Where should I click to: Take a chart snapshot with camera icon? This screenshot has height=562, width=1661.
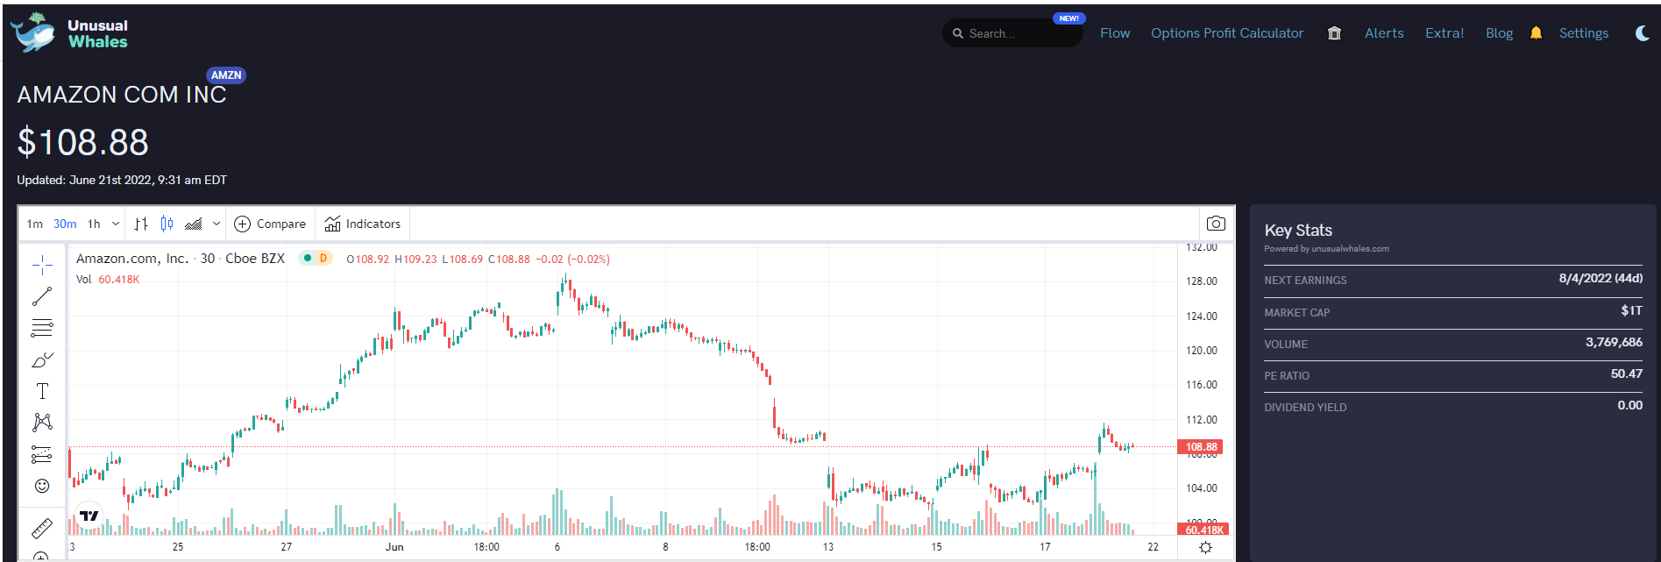[x=1216, y=224]
